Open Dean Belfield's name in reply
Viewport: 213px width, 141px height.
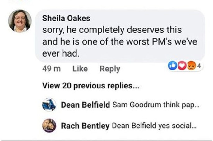(86, 105)
